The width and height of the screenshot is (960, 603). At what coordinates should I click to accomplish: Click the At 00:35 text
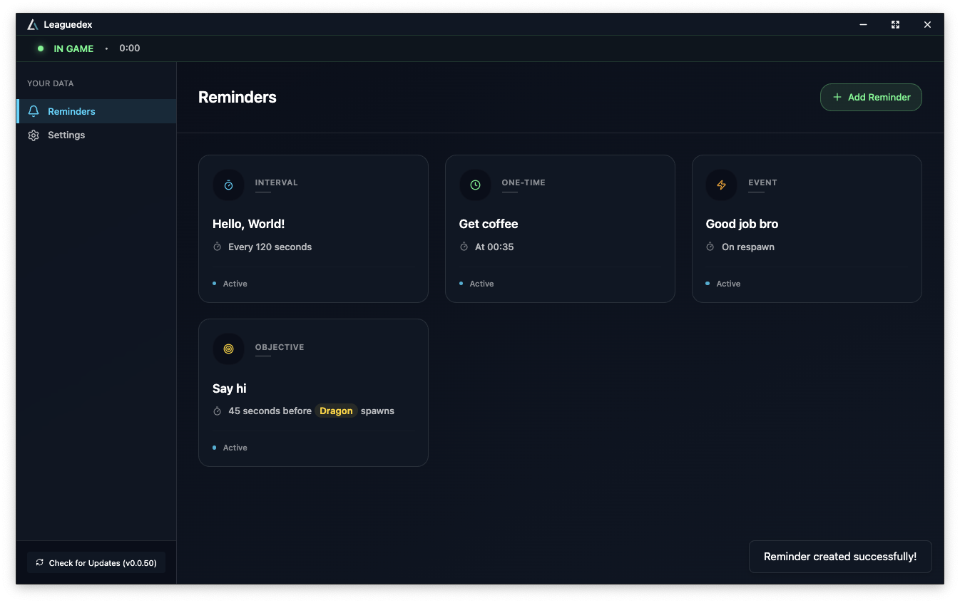[494, 247]
